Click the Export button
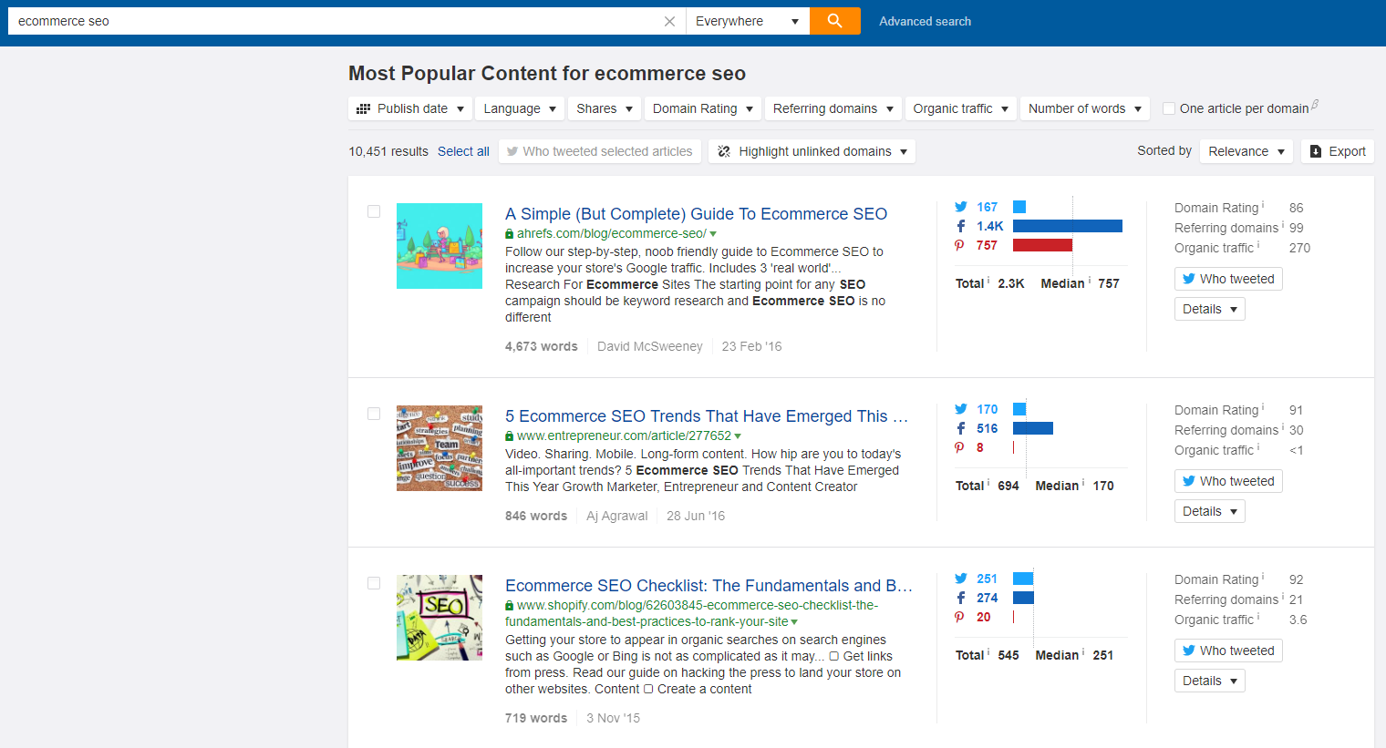This screenshot has height=748, width=1386. click(1338, 151)
